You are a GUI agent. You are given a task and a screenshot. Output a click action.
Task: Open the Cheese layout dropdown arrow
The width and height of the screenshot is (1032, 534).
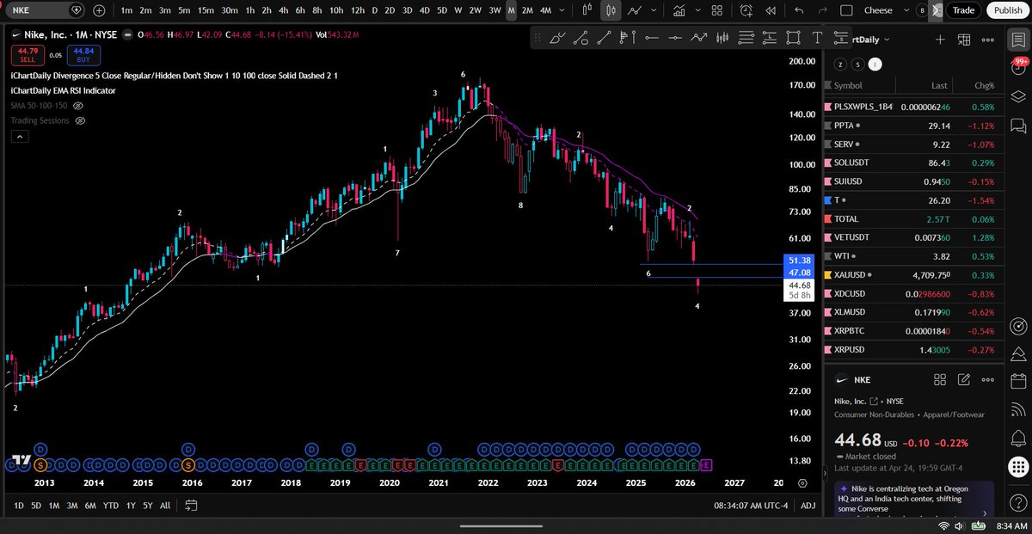(905, 10)
